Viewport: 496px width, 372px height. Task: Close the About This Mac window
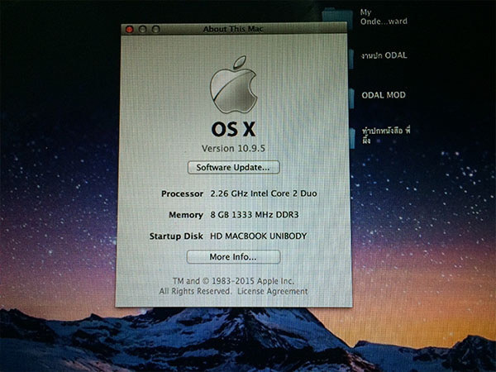click(x=130, y=30)
